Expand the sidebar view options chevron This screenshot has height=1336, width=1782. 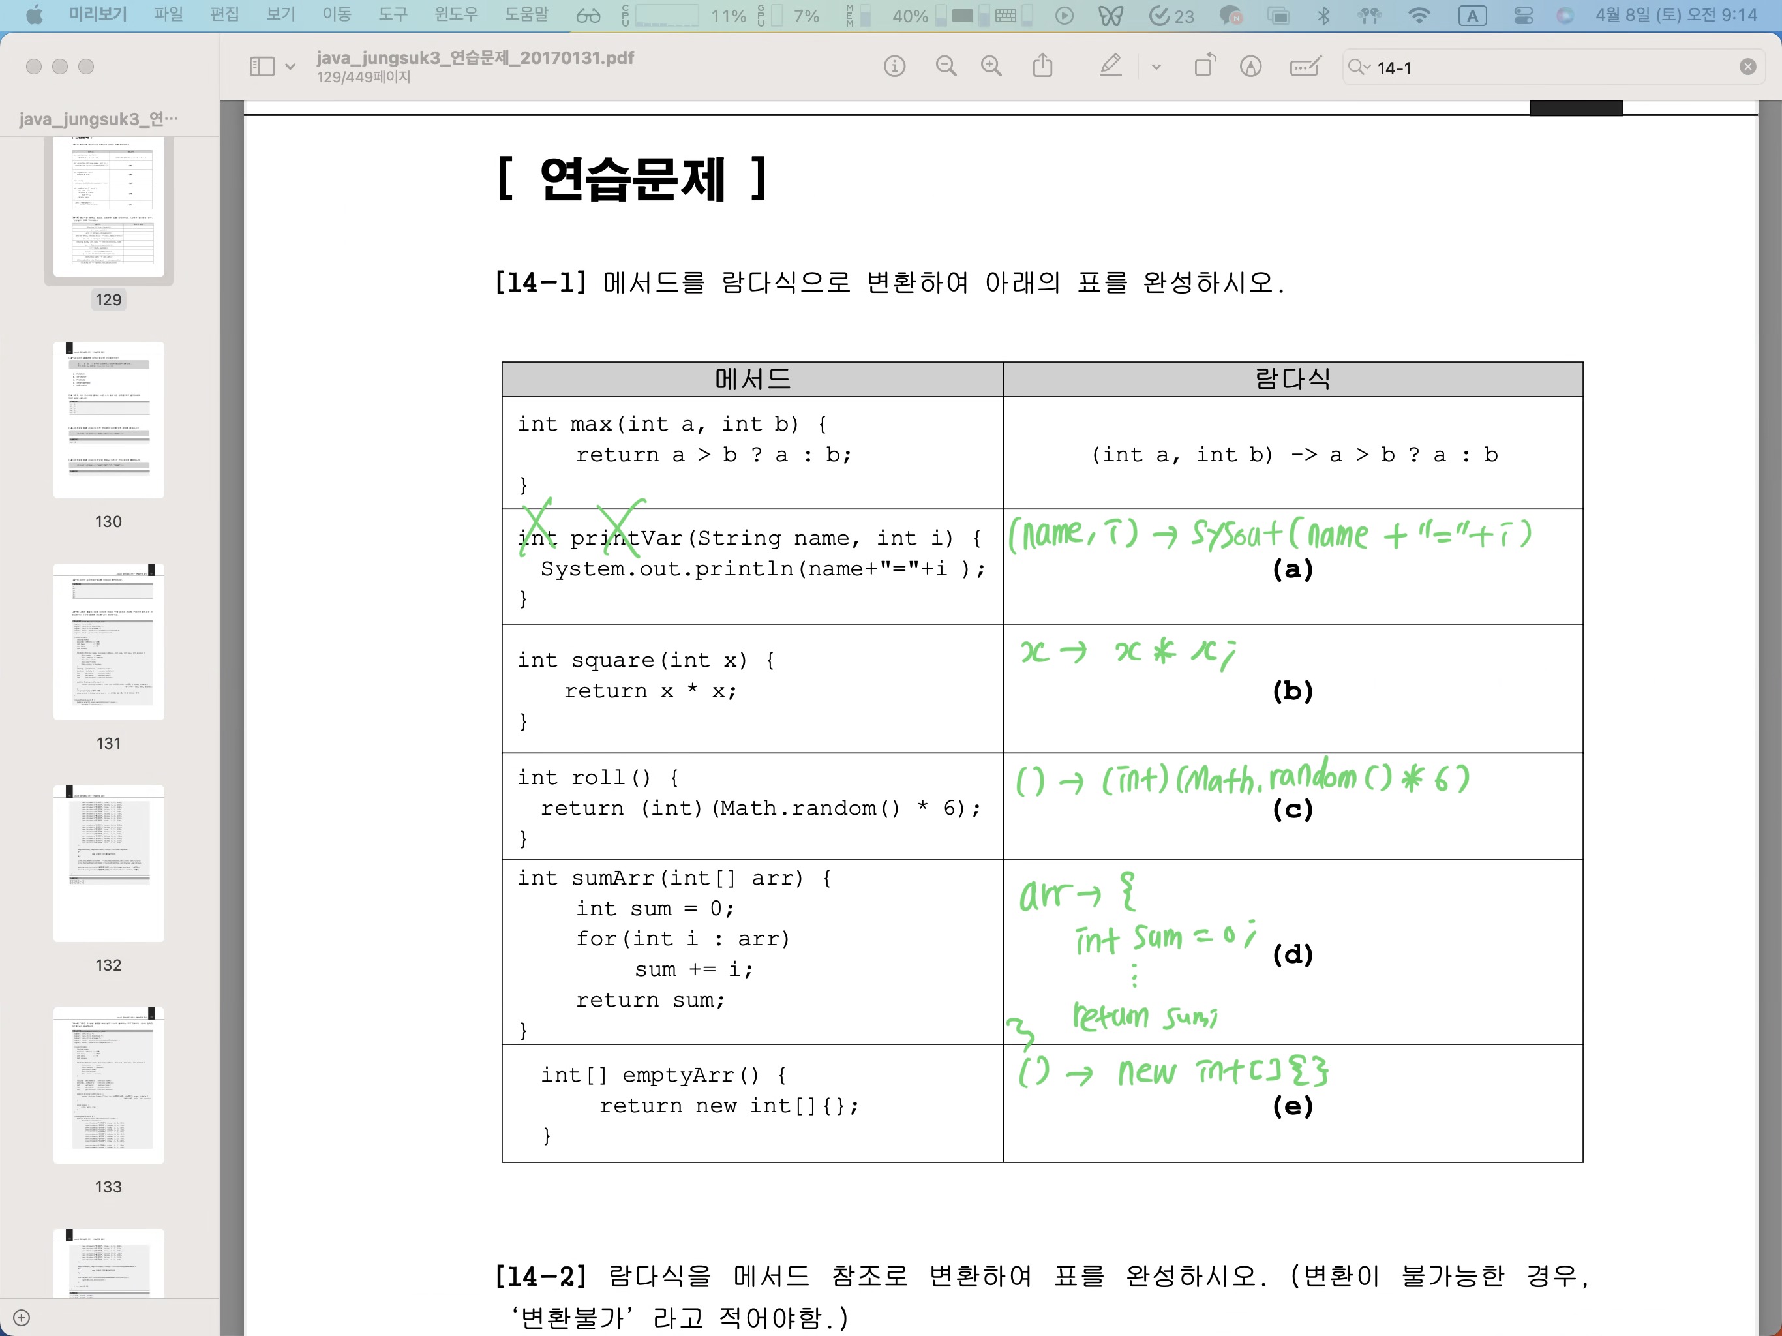click(291, 67)
